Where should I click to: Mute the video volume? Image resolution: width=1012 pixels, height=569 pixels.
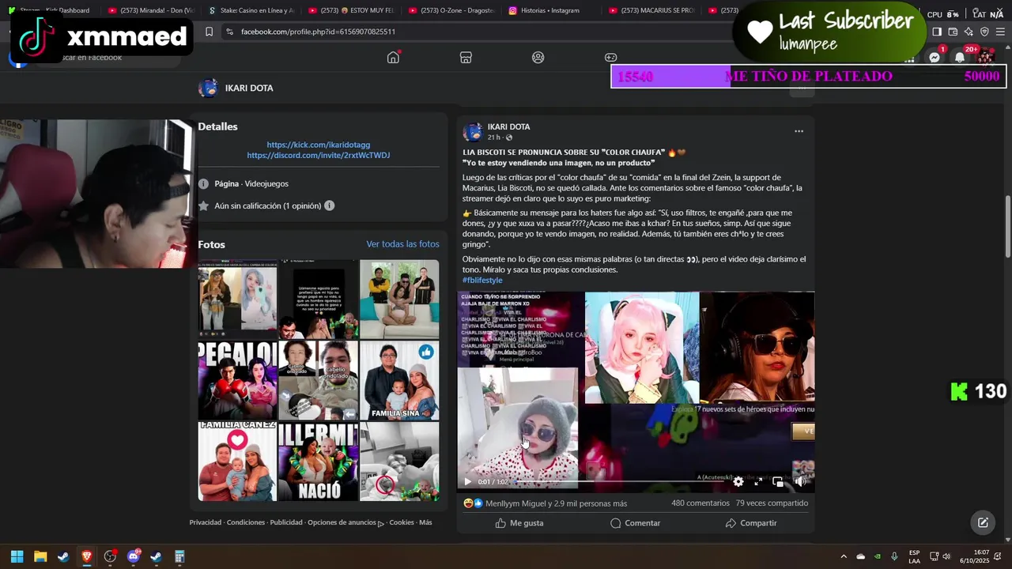[799, 481]
